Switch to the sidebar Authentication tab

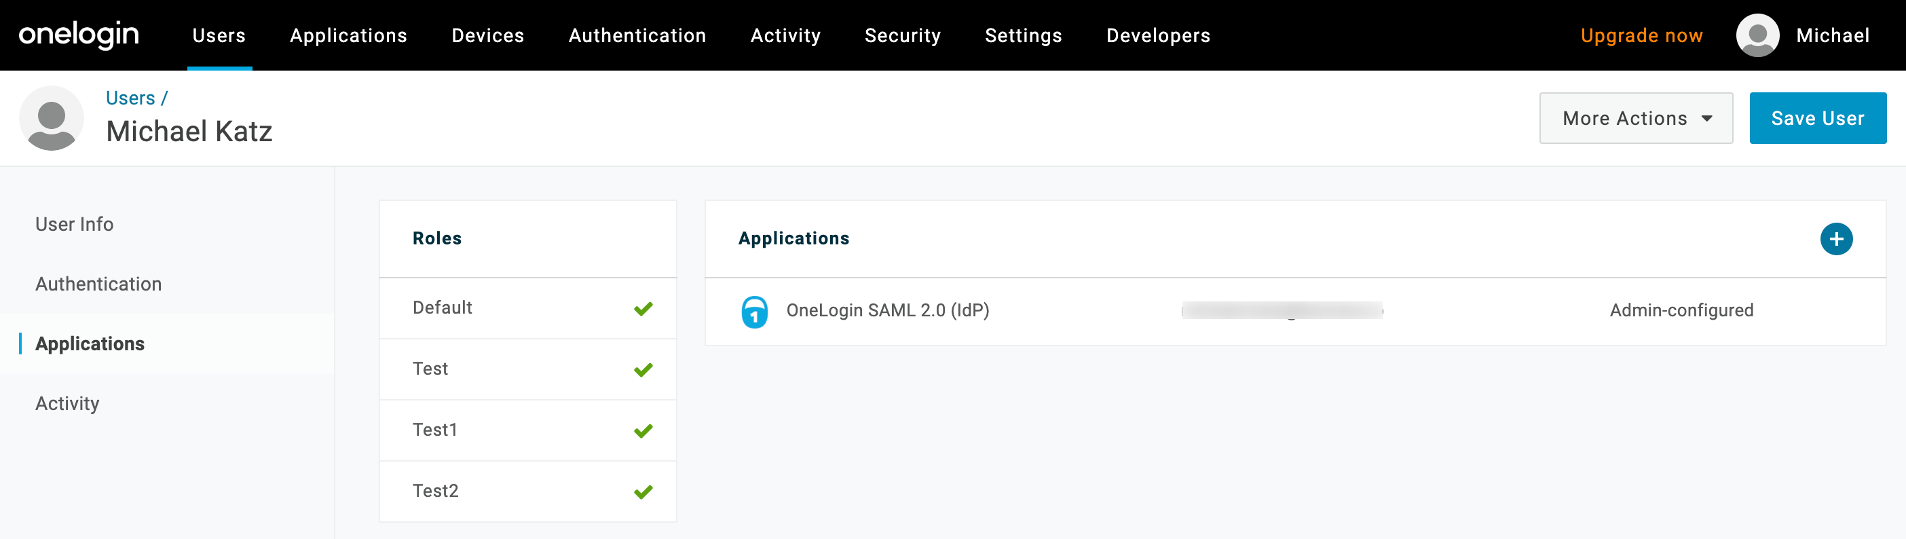(x=98, y=284)
